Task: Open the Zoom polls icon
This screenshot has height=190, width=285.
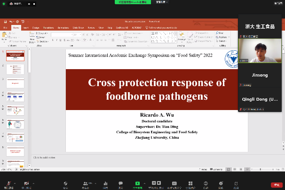Action: coord(105,183)
